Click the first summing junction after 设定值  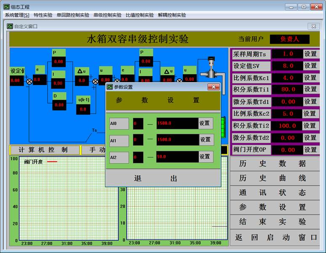click(x=29, y=81)
